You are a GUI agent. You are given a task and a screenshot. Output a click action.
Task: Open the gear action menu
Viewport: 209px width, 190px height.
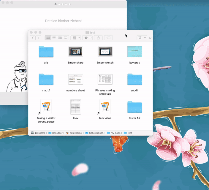88,38
